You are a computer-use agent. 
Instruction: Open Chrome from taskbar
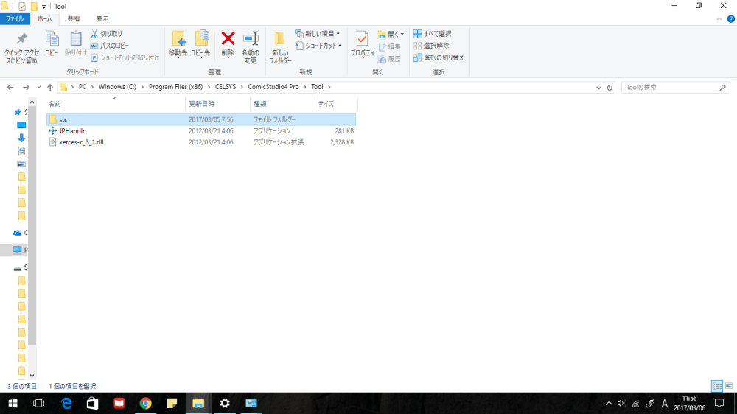(146, 404)
